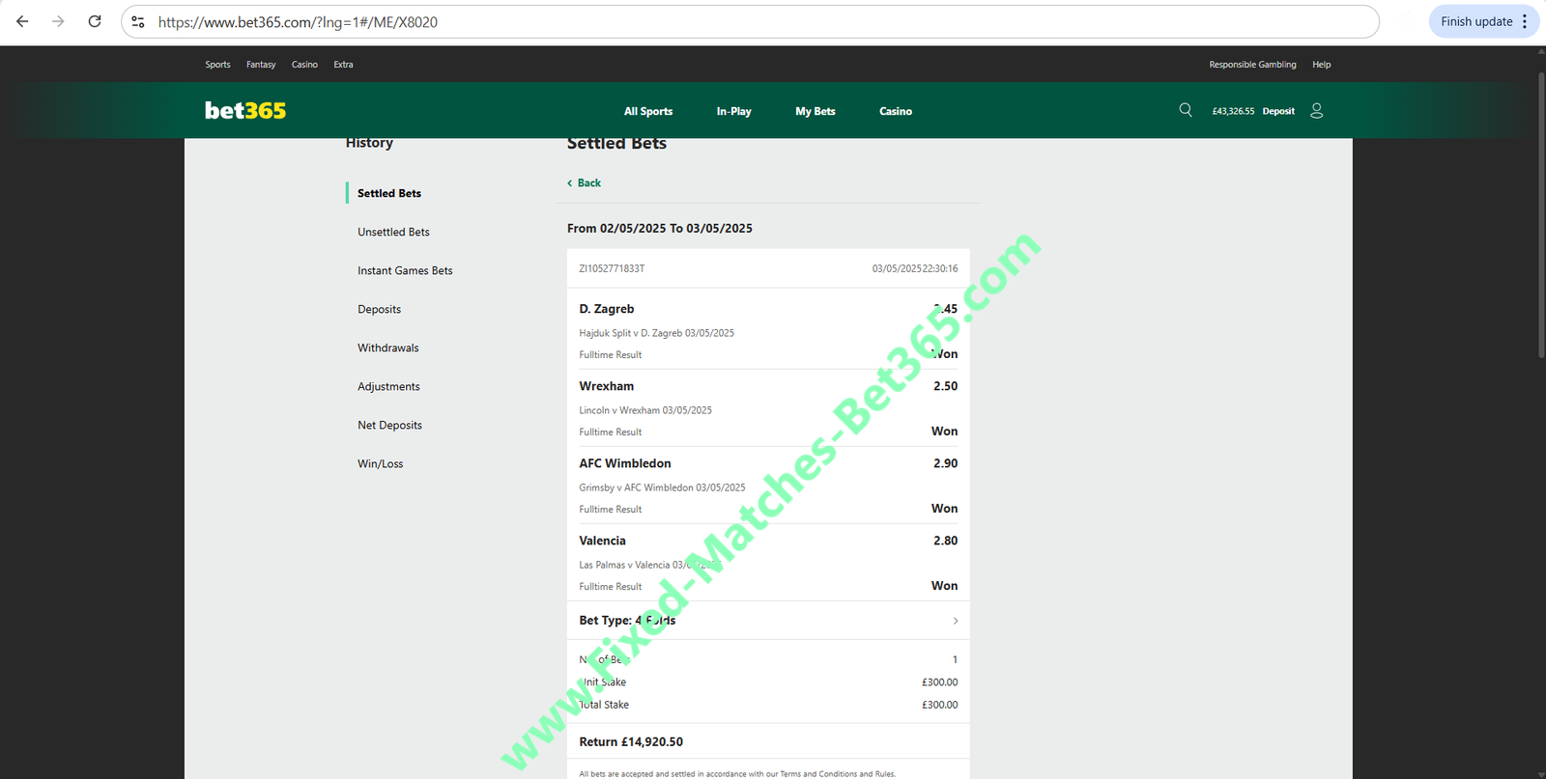Click the £43,326.55 account balance

click(1233, 111)
